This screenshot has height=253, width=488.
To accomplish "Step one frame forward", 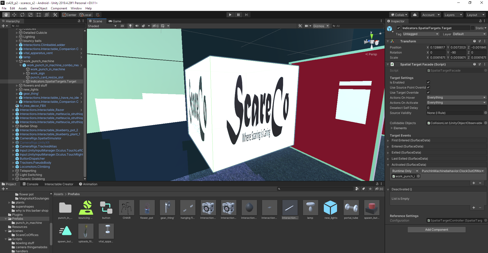I will 246,15.
